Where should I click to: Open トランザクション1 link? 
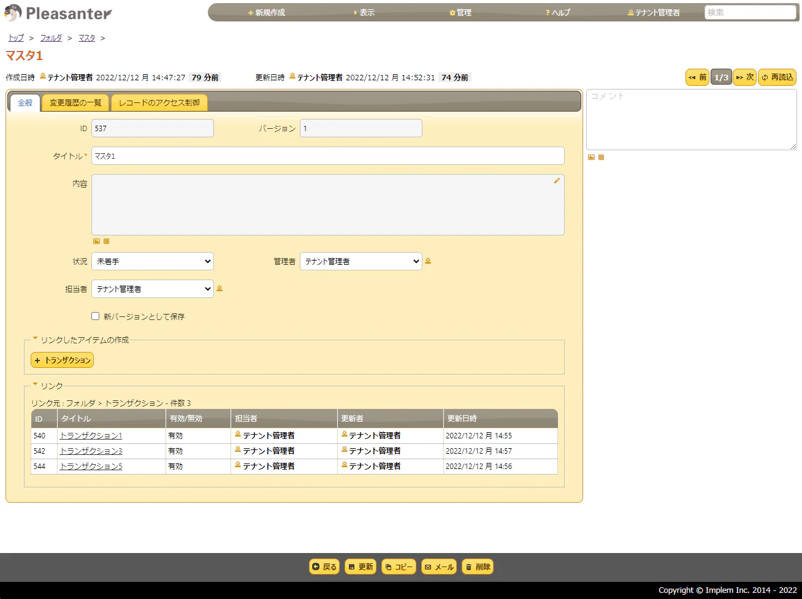pyautogui.click(x=91, y=436)
